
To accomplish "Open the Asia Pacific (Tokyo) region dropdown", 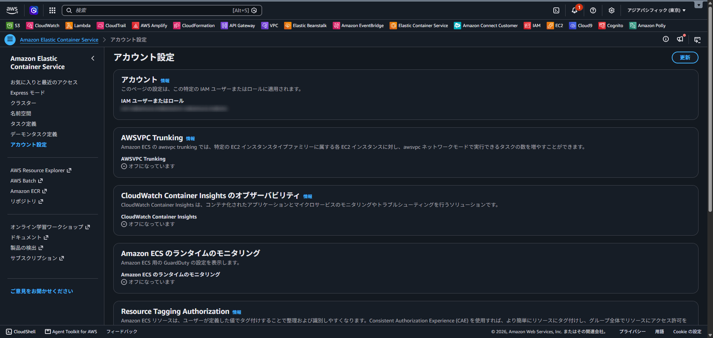I will click(x=656, y=10).
